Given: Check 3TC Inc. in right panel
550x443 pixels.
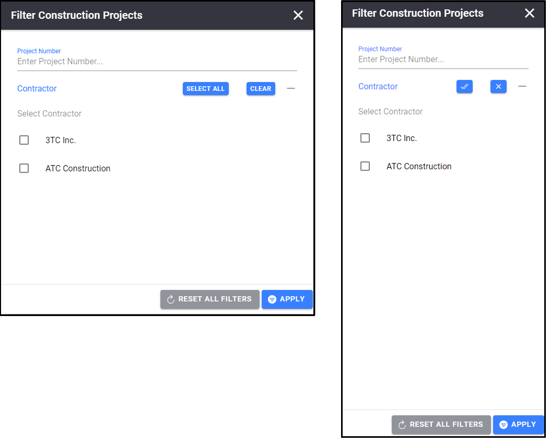Looking at the screenshot, I should [365, 138].
